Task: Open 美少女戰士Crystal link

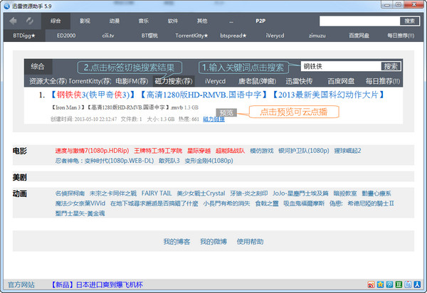Action: coord(201,193)
